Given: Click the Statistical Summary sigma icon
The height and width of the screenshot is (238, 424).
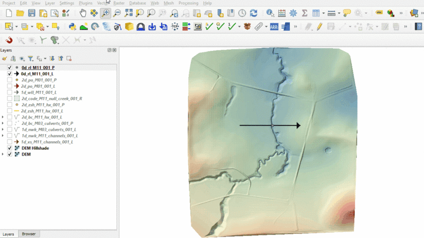Looking at the screenshot, I should click(x=305, y=13).
